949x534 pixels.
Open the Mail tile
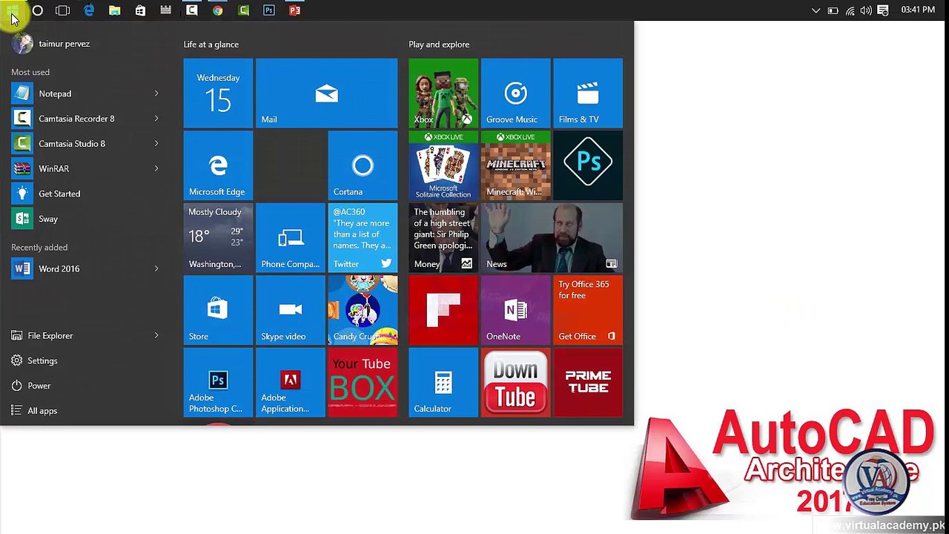click(x=326, y=93)
